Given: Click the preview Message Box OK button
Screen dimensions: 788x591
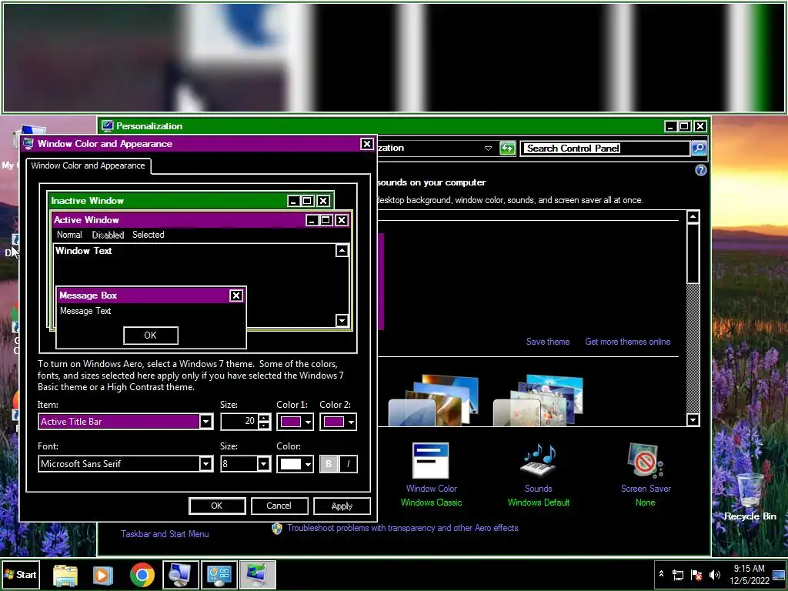Looking at the screenshot, I should (150, 336).
